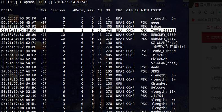The height and width of the screenshot is (112, 222).
Task: Click BSSID 82:3F:5D:72:E8:EC
Action: (19, 47)
